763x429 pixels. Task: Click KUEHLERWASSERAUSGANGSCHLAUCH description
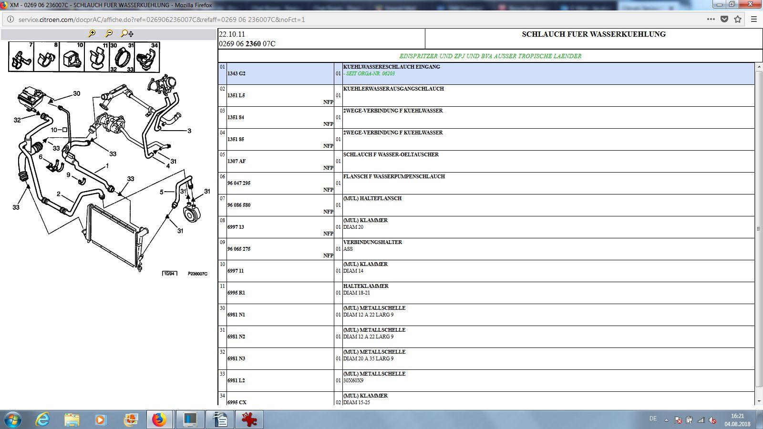(x=393, y=89)
